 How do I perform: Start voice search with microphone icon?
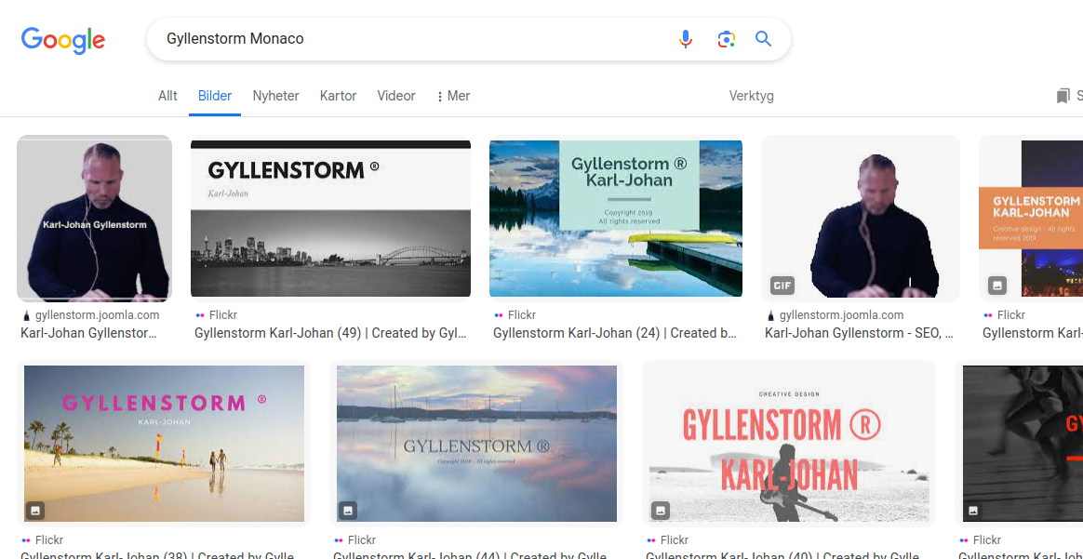685,39
